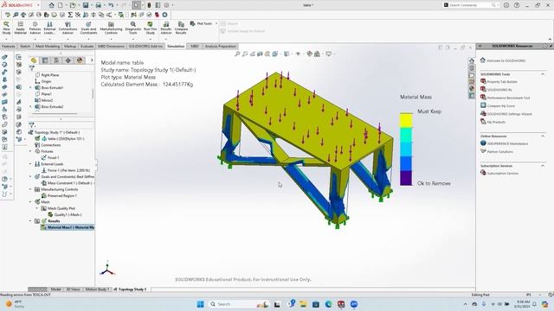Viewport: 554px width, 311px height.
Task: Open Manufacturing Controls tool
Action: tap(111, 28)
